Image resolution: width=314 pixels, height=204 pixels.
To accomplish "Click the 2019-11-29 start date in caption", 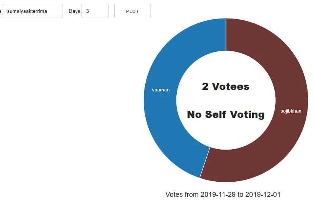I will click(x=218, y=195).
